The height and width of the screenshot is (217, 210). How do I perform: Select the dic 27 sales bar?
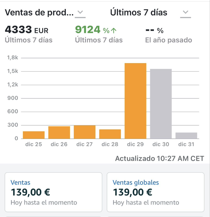tap(85, 132)
